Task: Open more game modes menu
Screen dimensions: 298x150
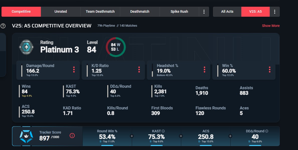Action: (204, 11)
